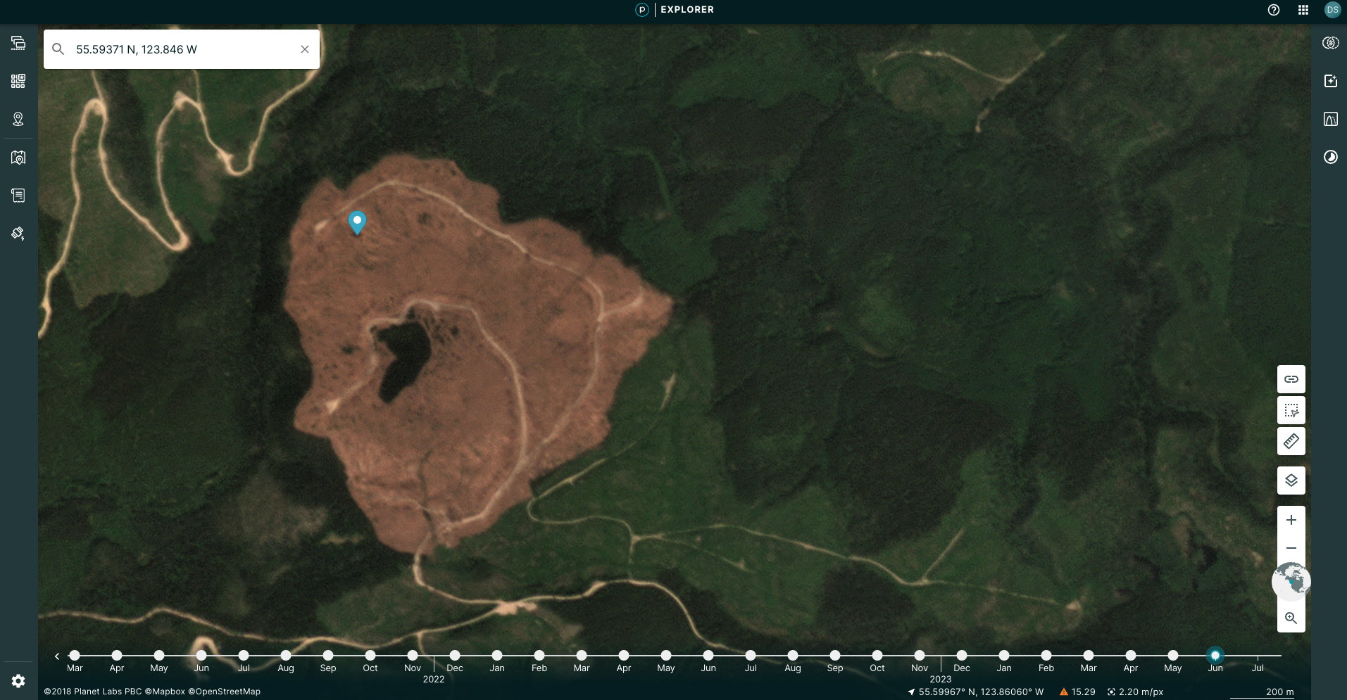1347x700 pixels.
Task: Open the imagery layers panel icon
Action: (18, 43)
